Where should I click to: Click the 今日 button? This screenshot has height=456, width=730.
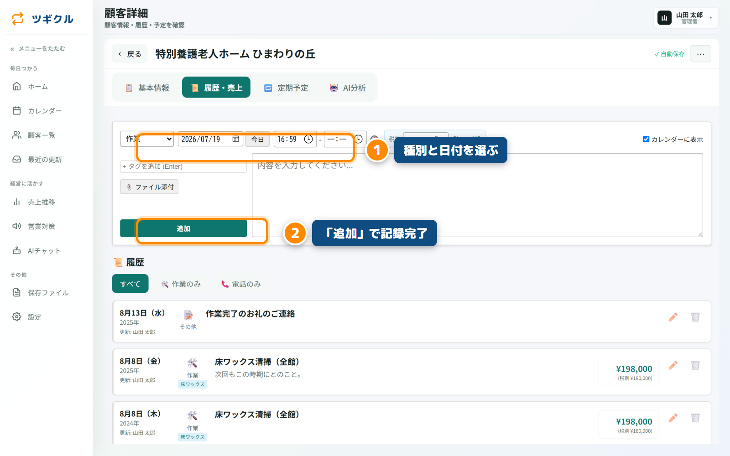tap(257, 140)
